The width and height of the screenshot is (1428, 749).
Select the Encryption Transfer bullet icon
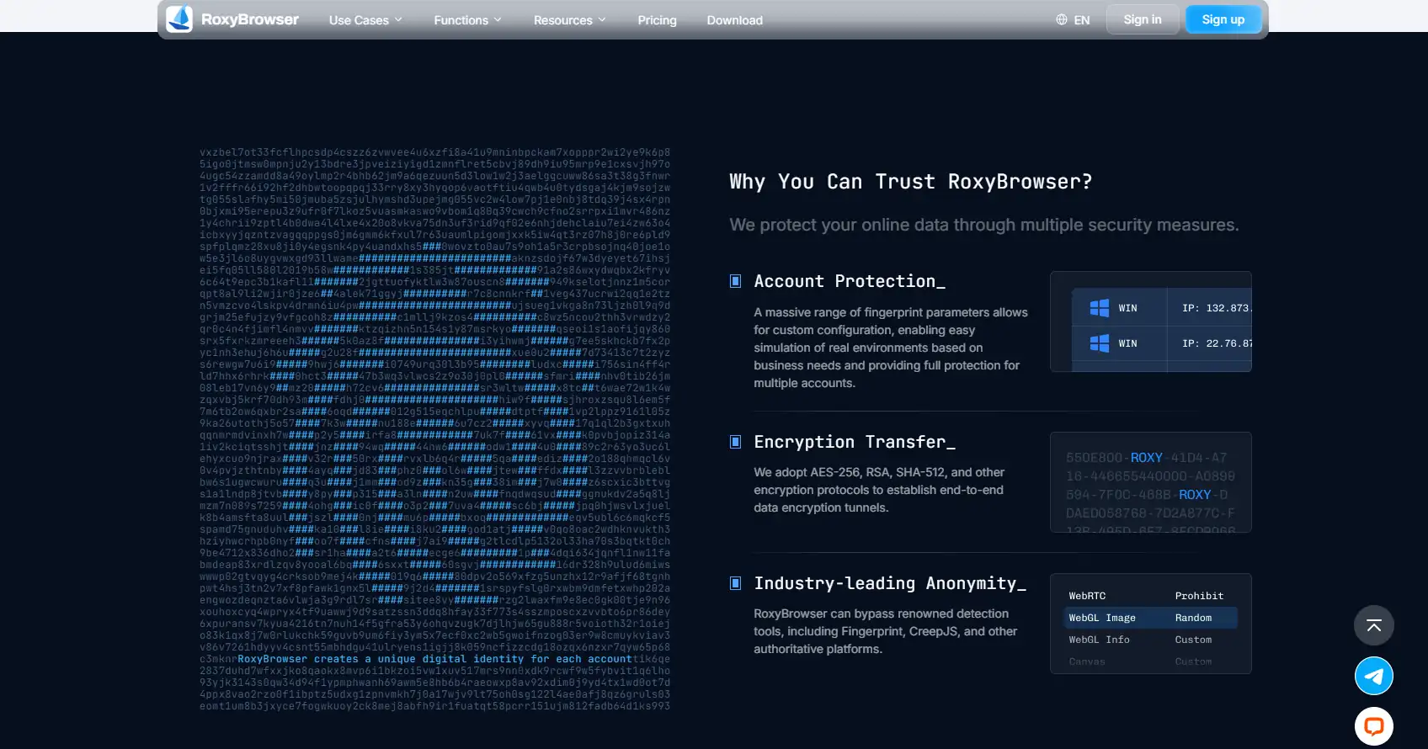point(735,442)
